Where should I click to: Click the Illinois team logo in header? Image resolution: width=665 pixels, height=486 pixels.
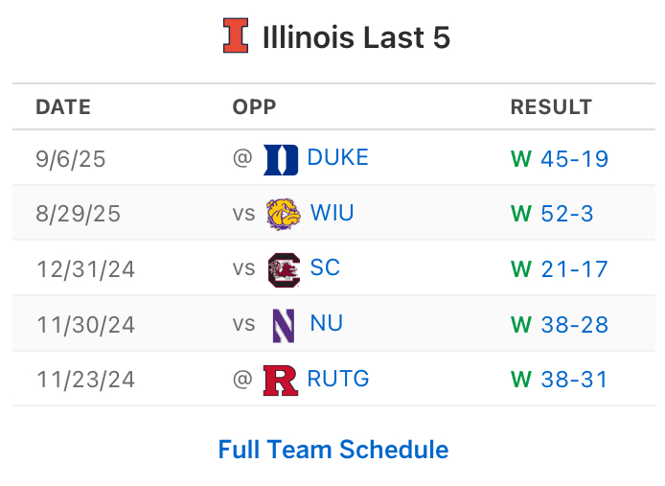(235, 36)
